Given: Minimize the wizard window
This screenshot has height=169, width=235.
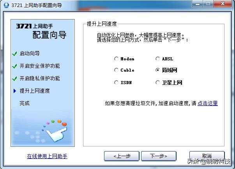Looking at the screenshot, I should 198,4.
